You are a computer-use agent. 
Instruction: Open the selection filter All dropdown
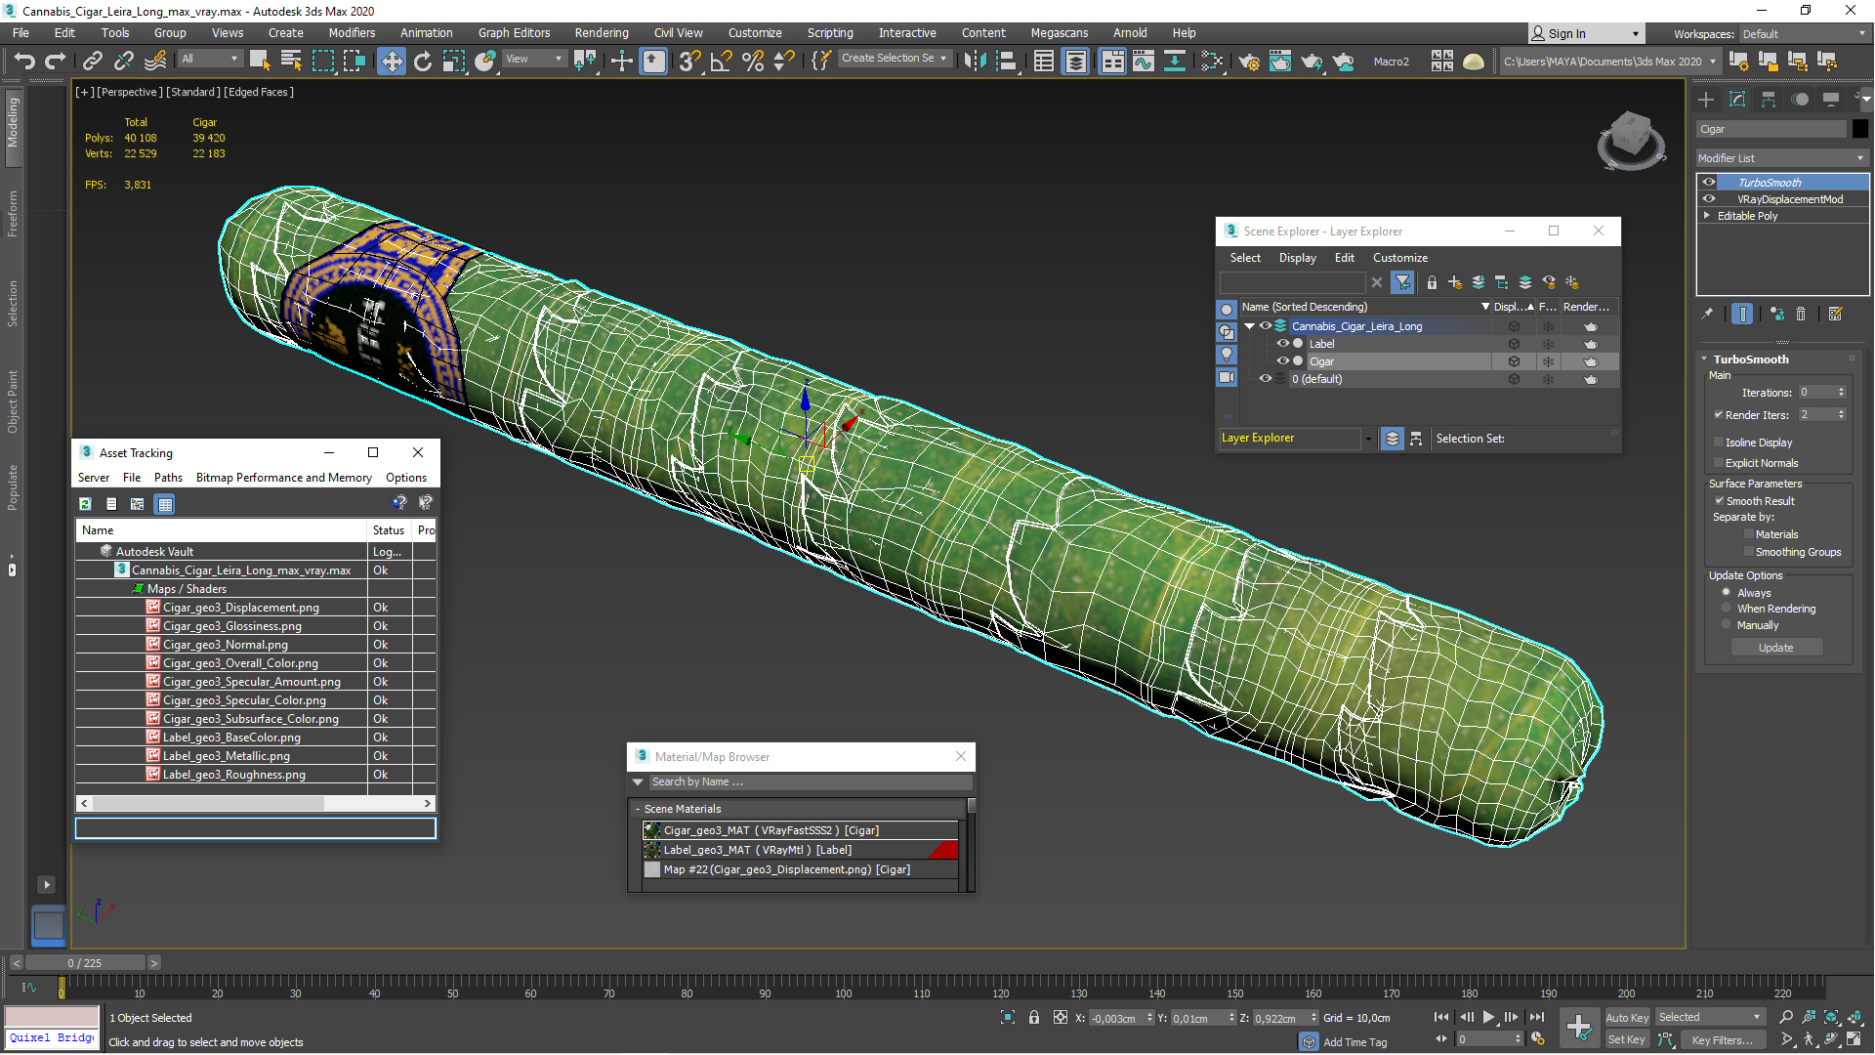click(210, 59)
